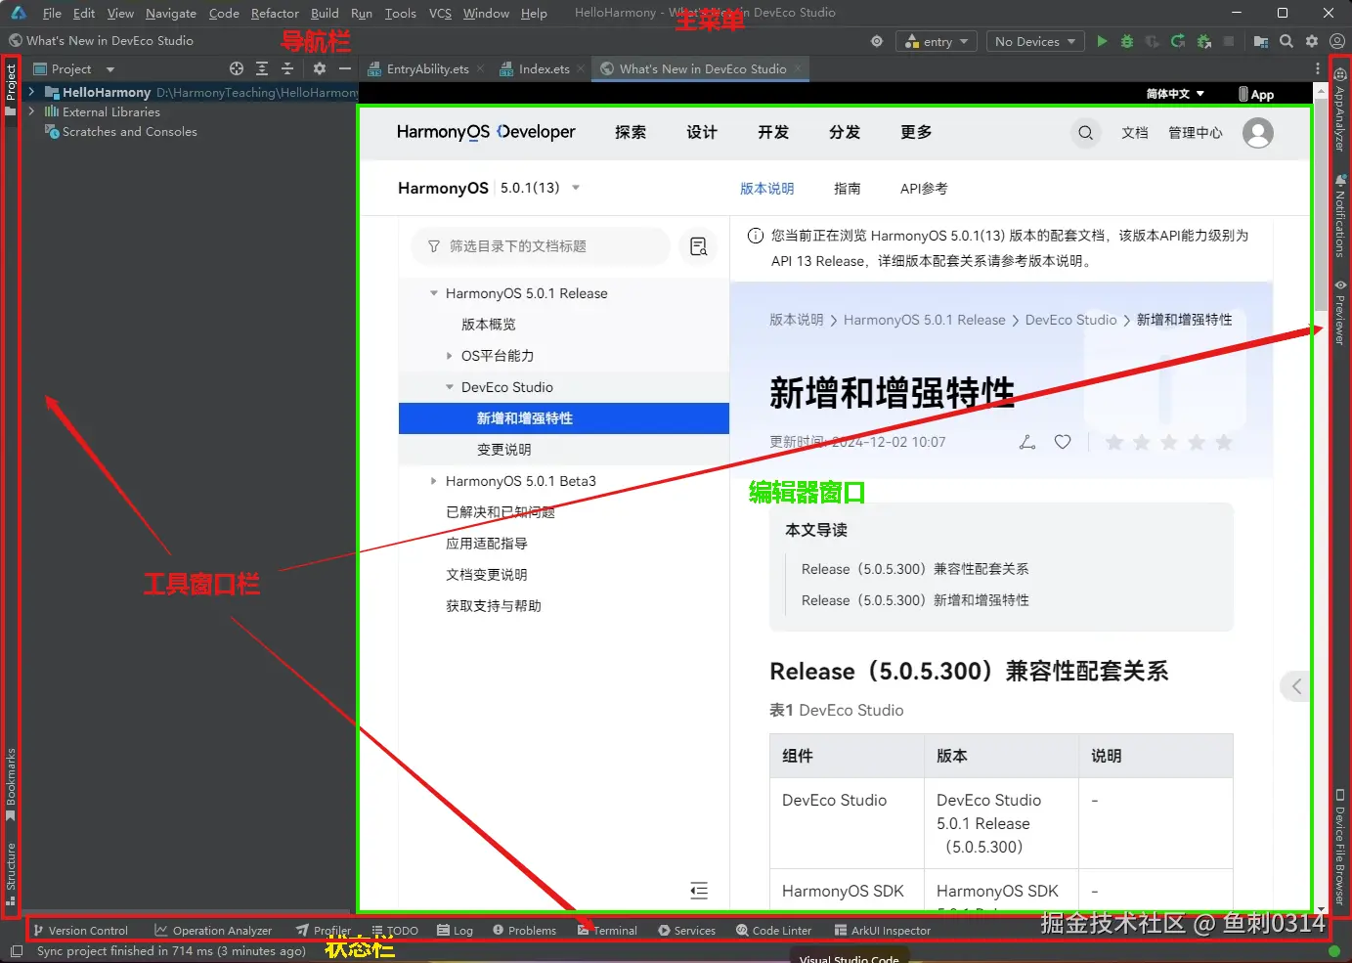Click Release（5.0.5.300）兼容性配套关系 guide link
1352x963 pixels.
click(915, 569)
